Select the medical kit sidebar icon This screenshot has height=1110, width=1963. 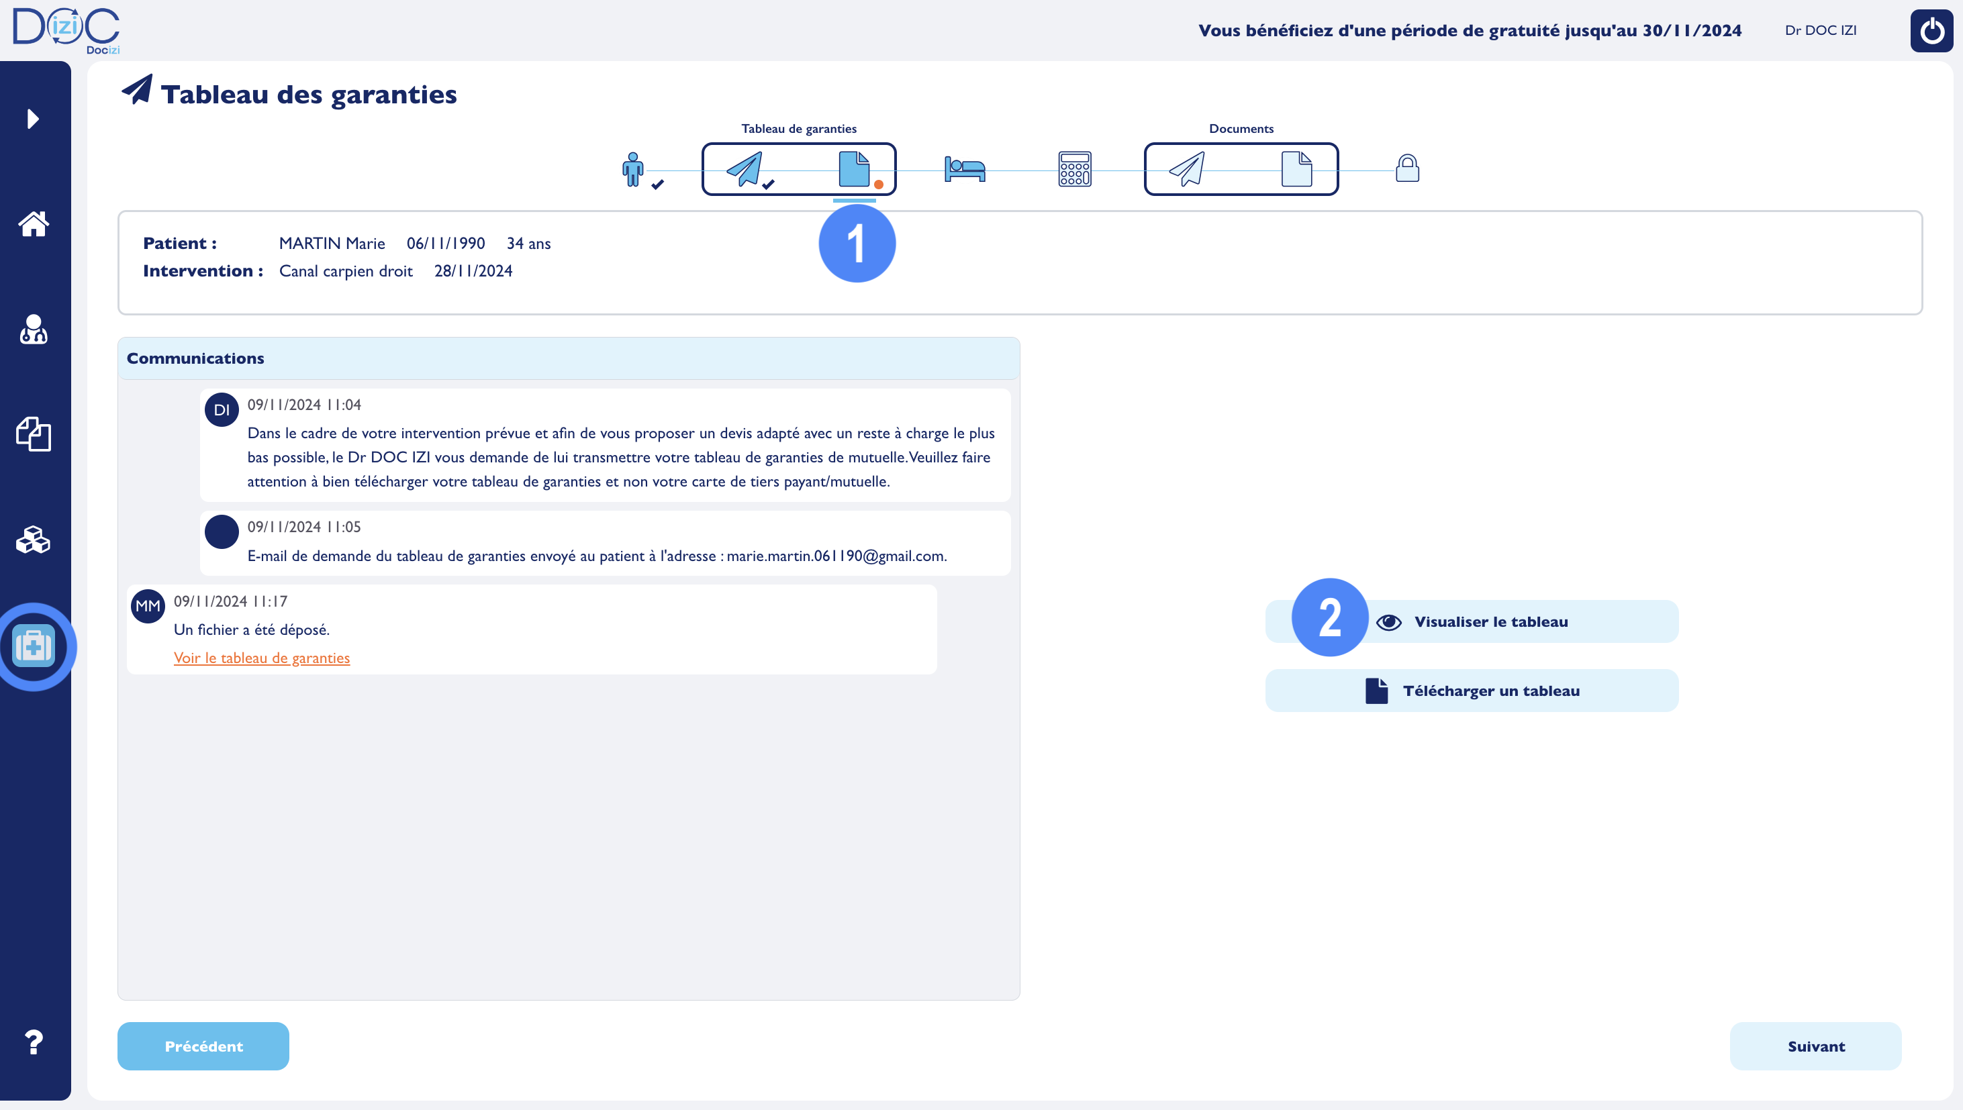34,646
